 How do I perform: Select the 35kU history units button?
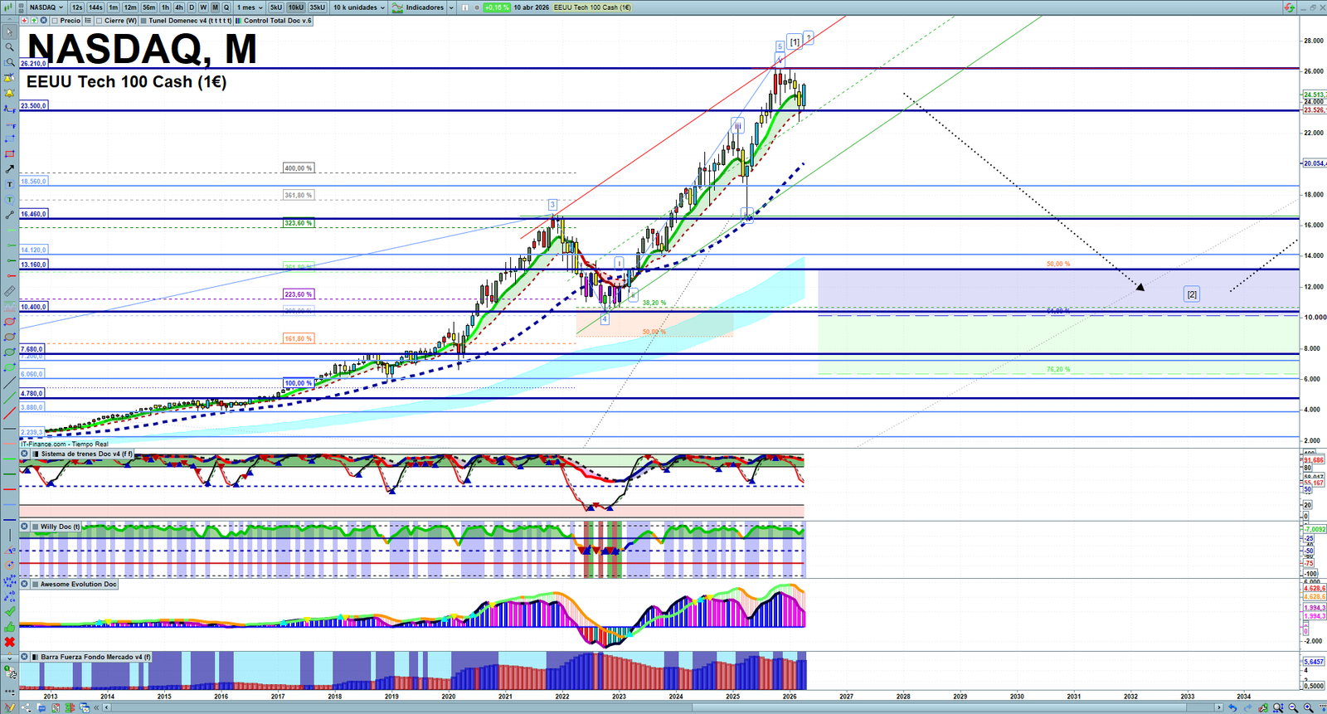tap(318, 7)
